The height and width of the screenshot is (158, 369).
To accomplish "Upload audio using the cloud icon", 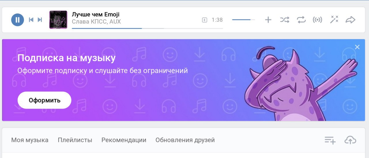I will point(350,140).
